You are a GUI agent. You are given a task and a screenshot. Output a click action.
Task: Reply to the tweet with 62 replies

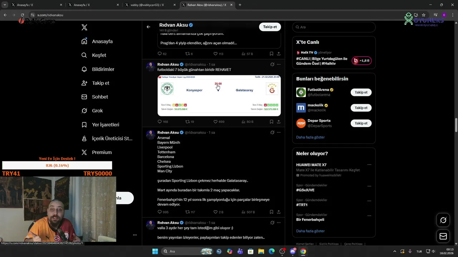coord(160,54)
